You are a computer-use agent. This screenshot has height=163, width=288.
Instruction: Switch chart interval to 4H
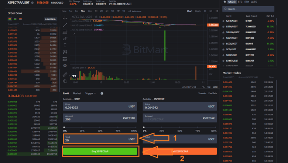(x=107, y=11)
